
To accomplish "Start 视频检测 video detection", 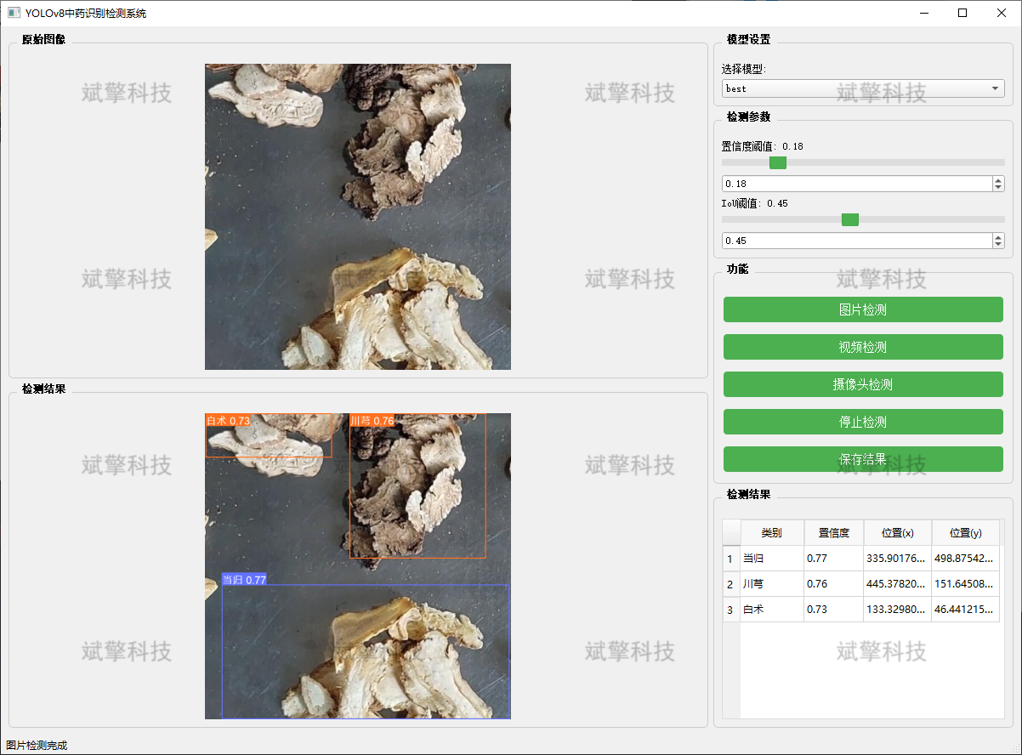I will click(863, 347).
